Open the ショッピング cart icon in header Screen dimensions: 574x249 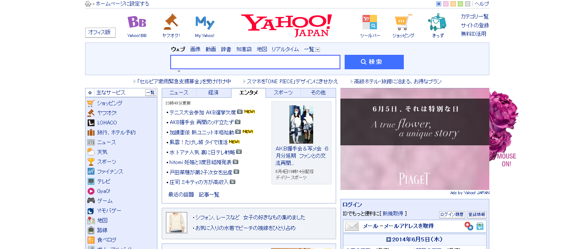click(x=403, y=22)
